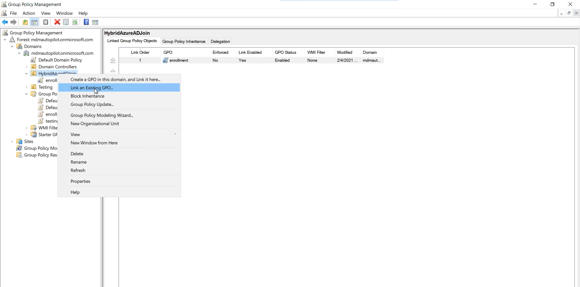
Task: Select 'New Window from Here' context menu entry
Action: coord(119,143)
